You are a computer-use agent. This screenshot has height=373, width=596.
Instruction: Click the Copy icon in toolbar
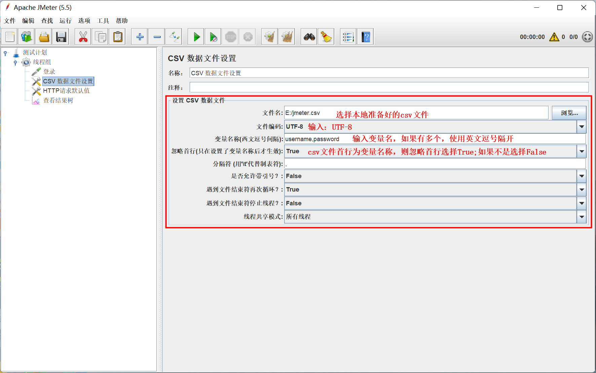(x=100, y=37)
